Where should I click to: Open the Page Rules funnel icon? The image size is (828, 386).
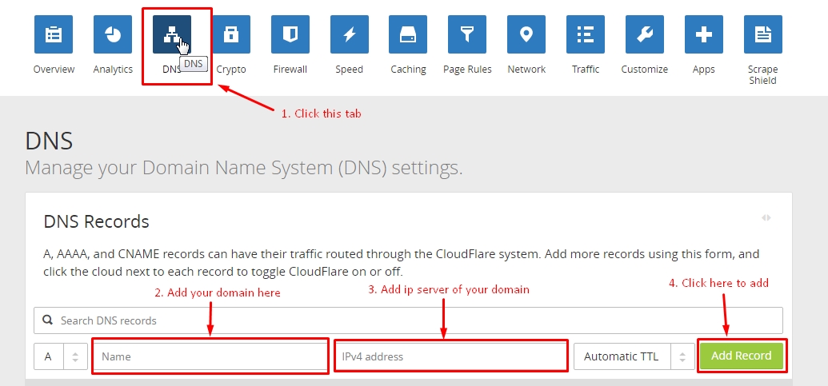click(x=467, y=34)
